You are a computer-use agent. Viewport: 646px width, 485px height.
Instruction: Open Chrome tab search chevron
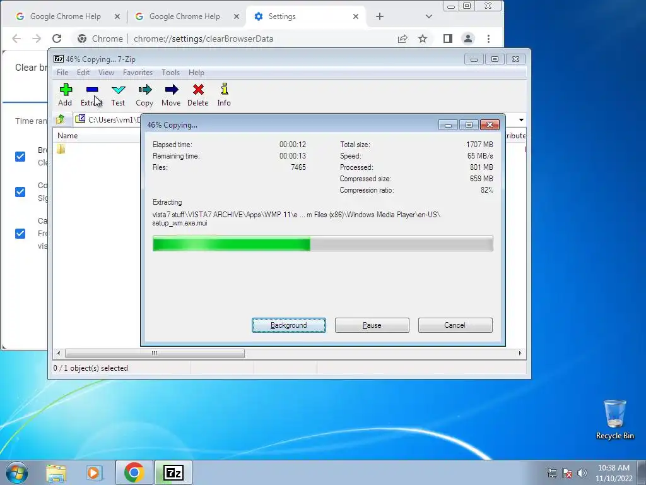(429, 16)
